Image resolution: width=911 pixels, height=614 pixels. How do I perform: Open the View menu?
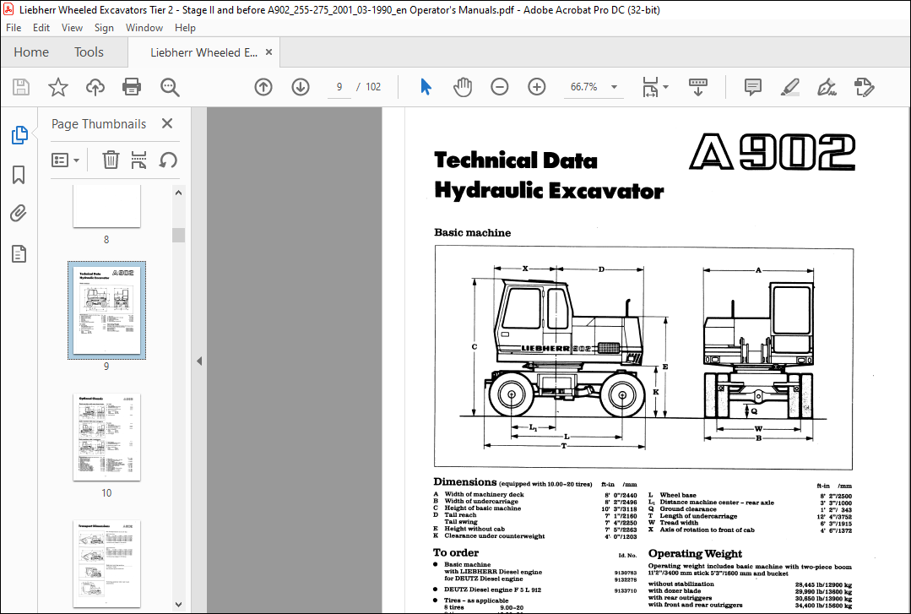pyautogui.click(x=72, y=28)
